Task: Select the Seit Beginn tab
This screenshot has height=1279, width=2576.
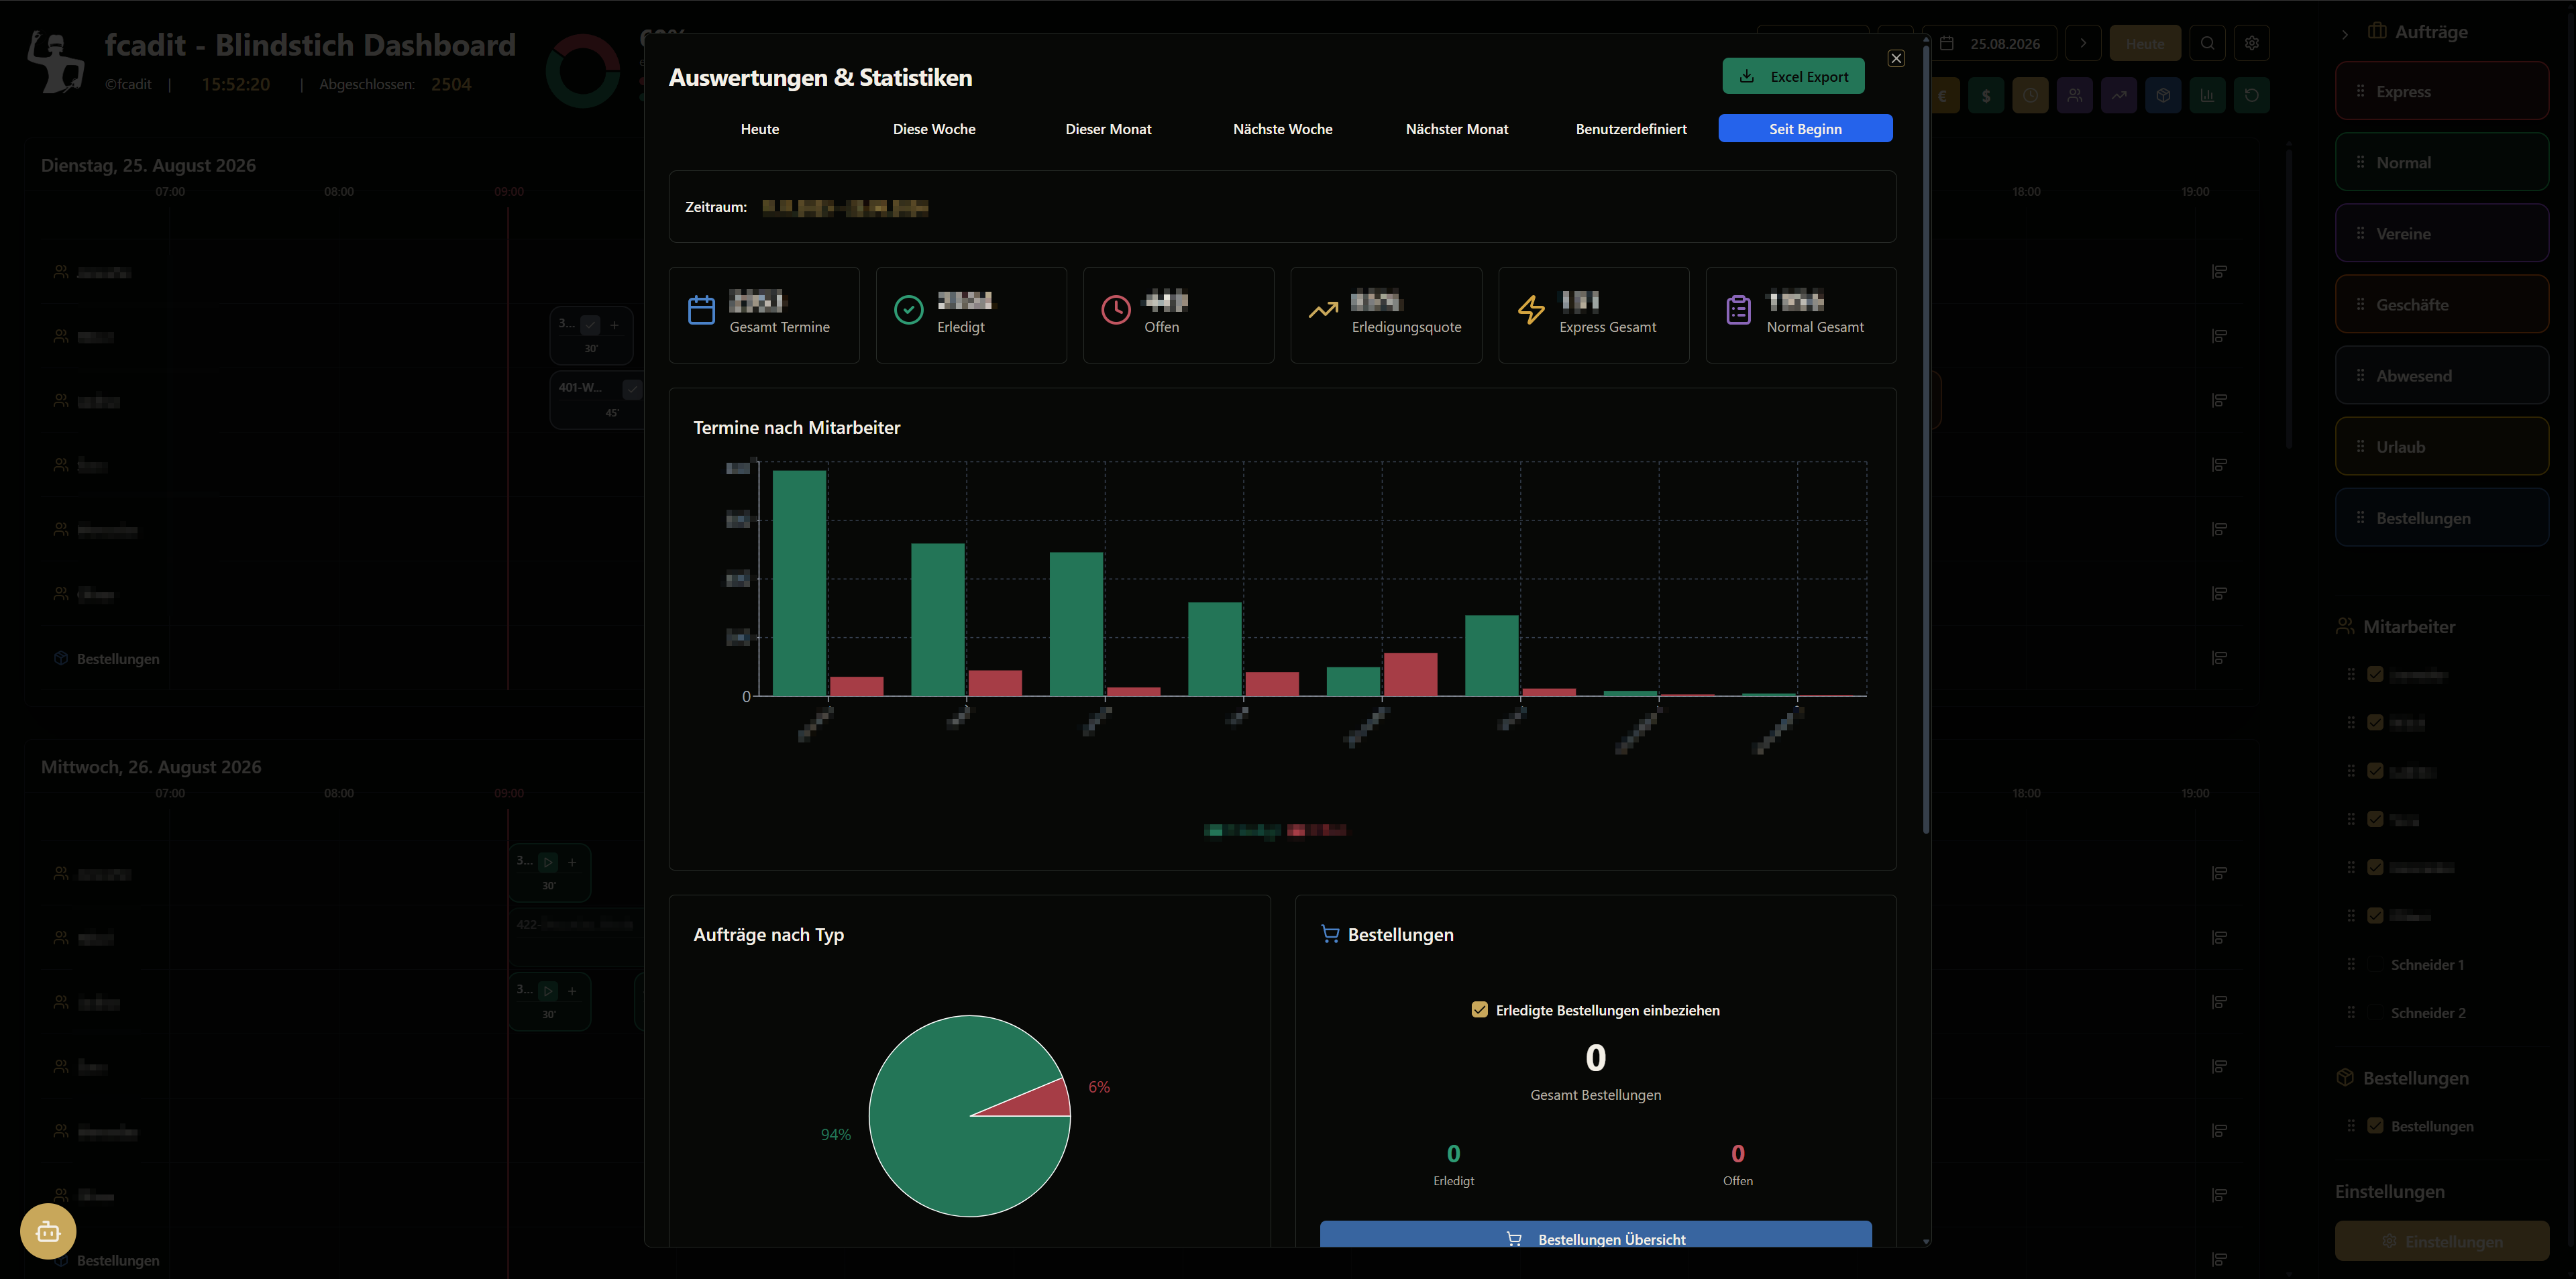Action: 1805,128
